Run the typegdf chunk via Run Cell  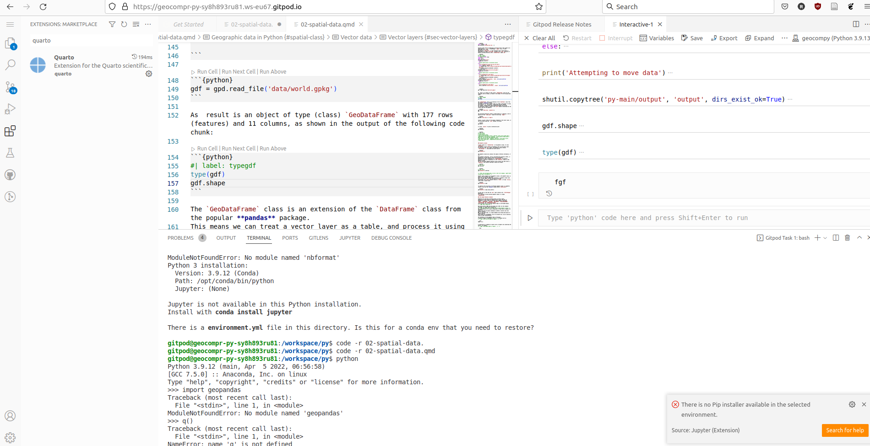pos(207,148)
